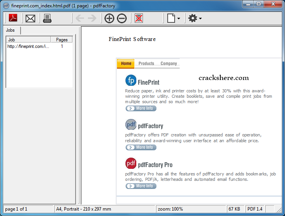The height and width of the screenshot is (216, 285).
Task: Go back with the left arrow
Action: [x=80, y=18]
